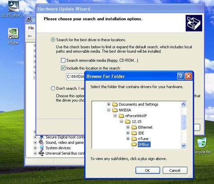Collapse the nForceWinXP tree node
214x184 pixels.
click(x=115, y=116)
